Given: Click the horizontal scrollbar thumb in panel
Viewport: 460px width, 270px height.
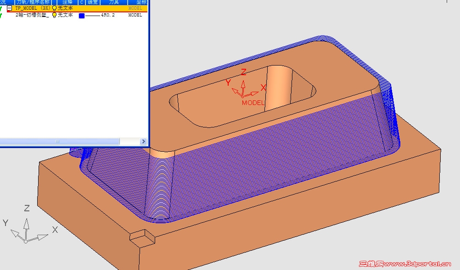Looking at the screenshot, I should point(59,142).
